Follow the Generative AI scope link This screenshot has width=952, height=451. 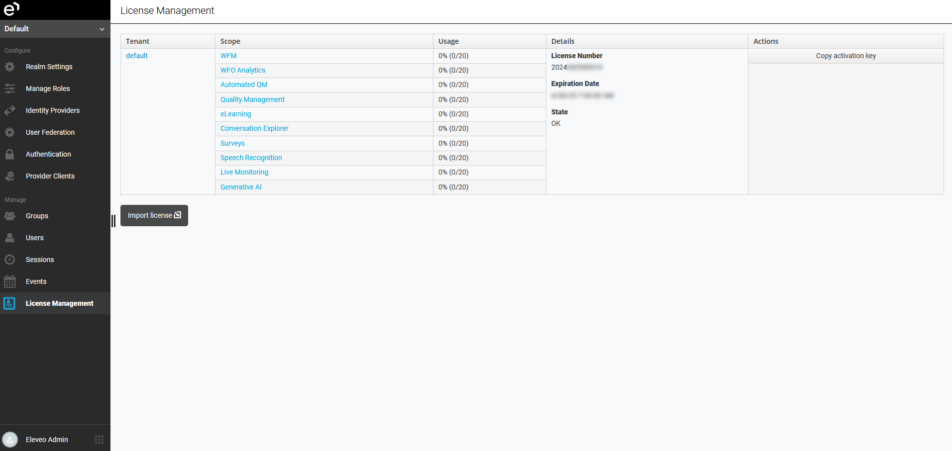pyautogui.click(x=241, y=187)
